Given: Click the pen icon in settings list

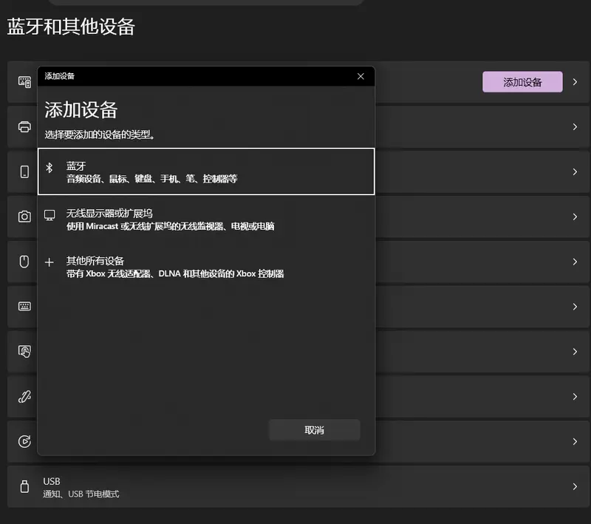Looking at the screenshot, I should click(24, 396).
